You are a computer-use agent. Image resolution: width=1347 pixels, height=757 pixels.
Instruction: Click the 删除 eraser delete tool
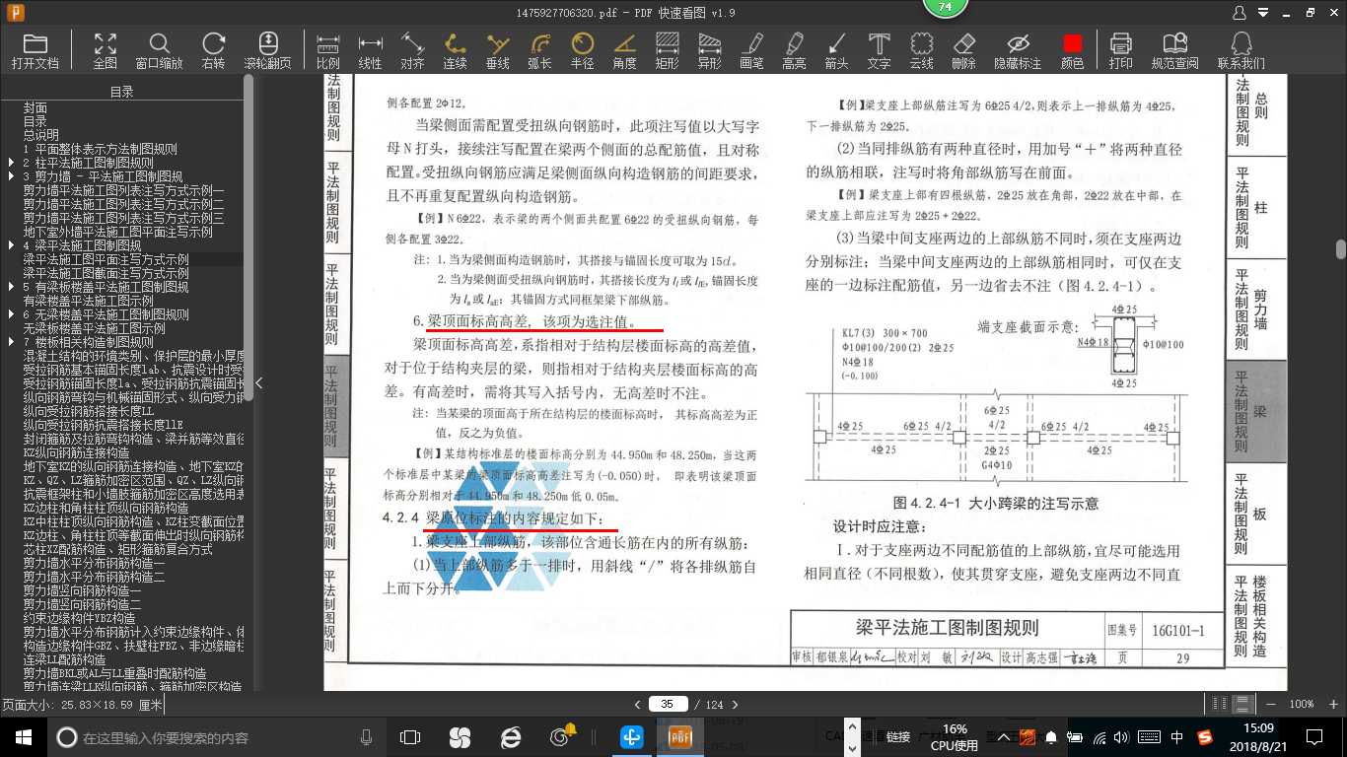pyautogui.click(x=964, y=50)
